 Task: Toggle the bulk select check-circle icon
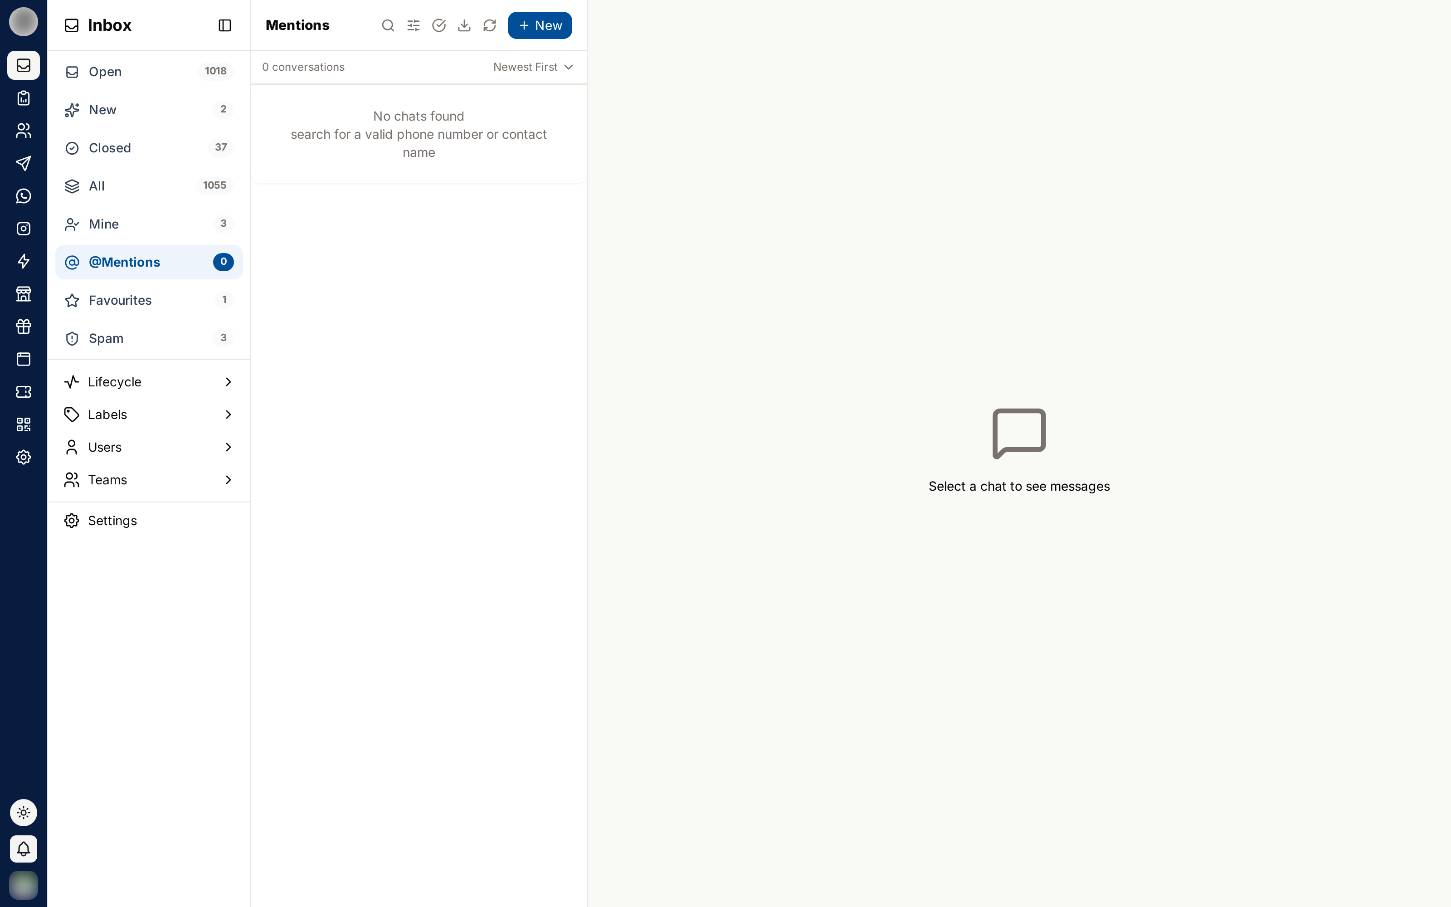[439, 25]
